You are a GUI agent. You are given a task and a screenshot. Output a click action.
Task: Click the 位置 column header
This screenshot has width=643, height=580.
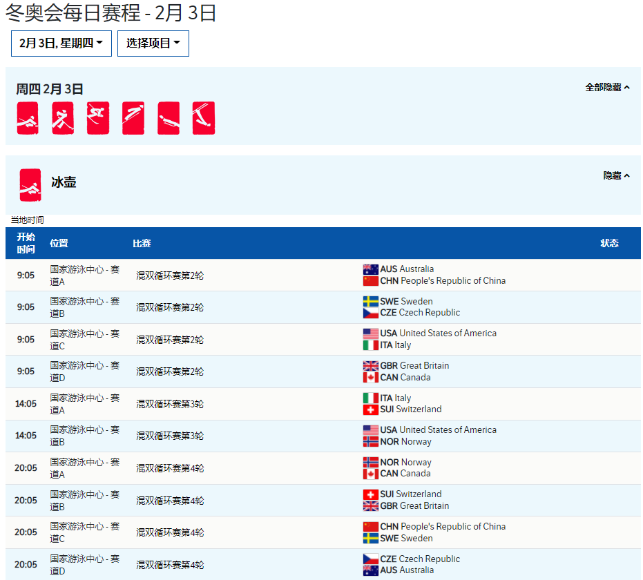[x=59, y=243]
